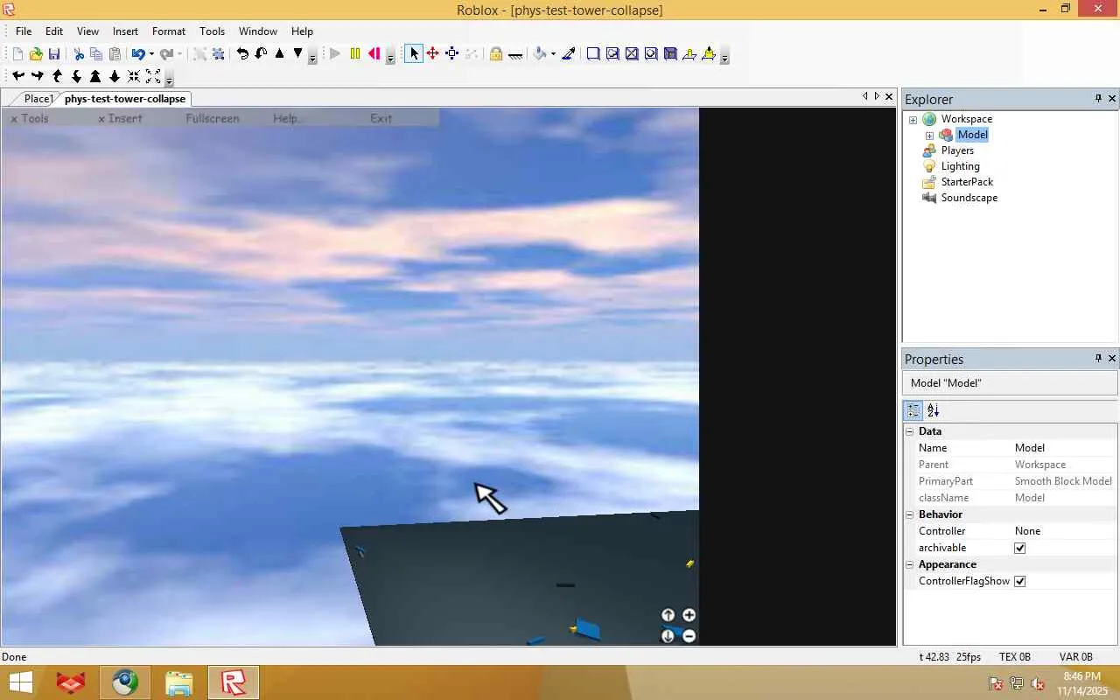This screenshot has width=1120, height=700.
Task: Click the solid up triangle icon
Action: point(280,54)
